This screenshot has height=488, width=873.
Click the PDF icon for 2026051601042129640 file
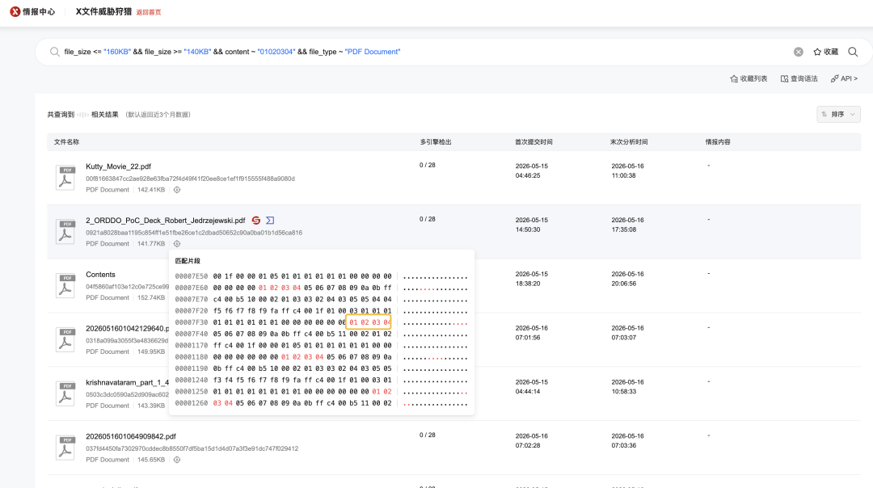65,339
